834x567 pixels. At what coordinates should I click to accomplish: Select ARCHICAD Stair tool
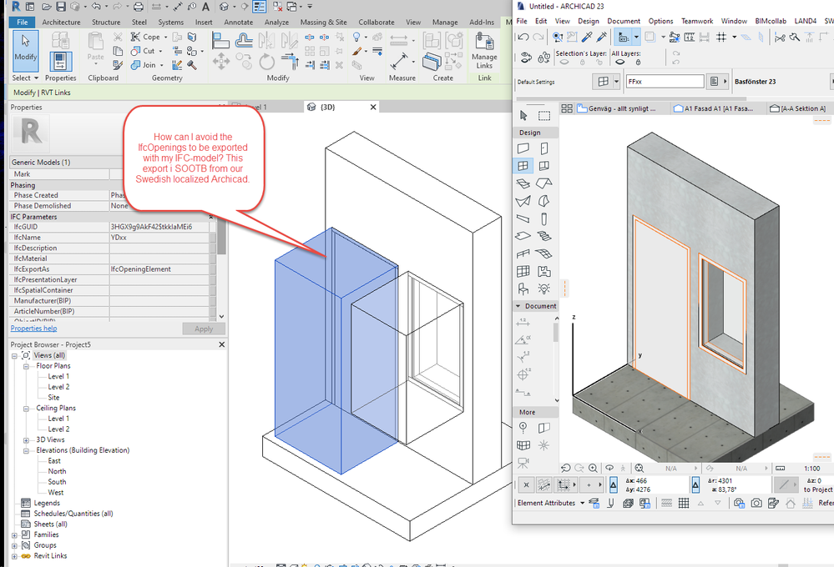(543, 236)
